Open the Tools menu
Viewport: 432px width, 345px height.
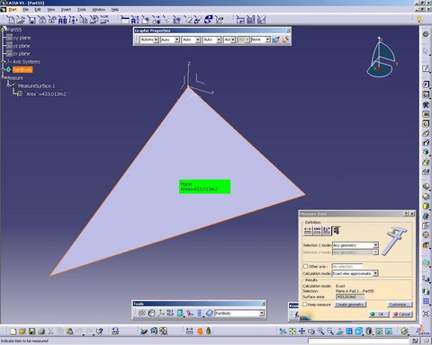(x=82, y=10)
